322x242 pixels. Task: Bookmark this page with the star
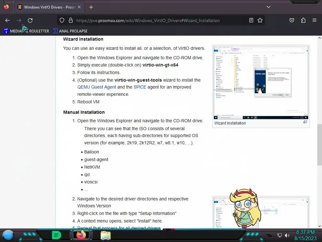[x=260, y=20]
